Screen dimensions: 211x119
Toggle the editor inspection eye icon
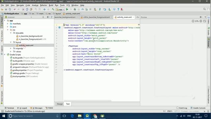(x=138, y=25)
